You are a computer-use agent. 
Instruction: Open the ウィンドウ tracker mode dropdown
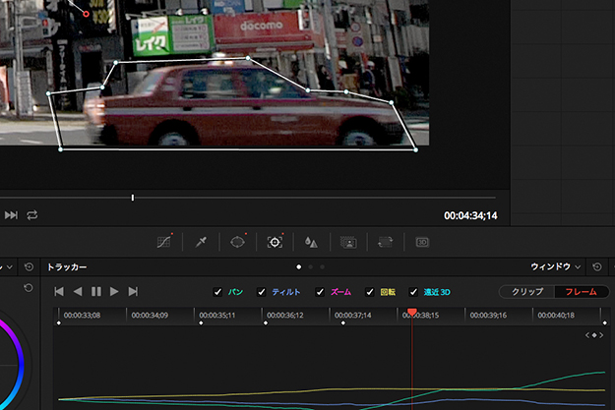pos(555,266)
